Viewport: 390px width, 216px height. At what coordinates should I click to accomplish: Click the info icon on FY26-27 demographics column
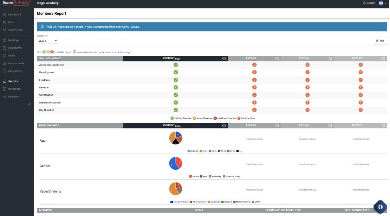point(383,125)
